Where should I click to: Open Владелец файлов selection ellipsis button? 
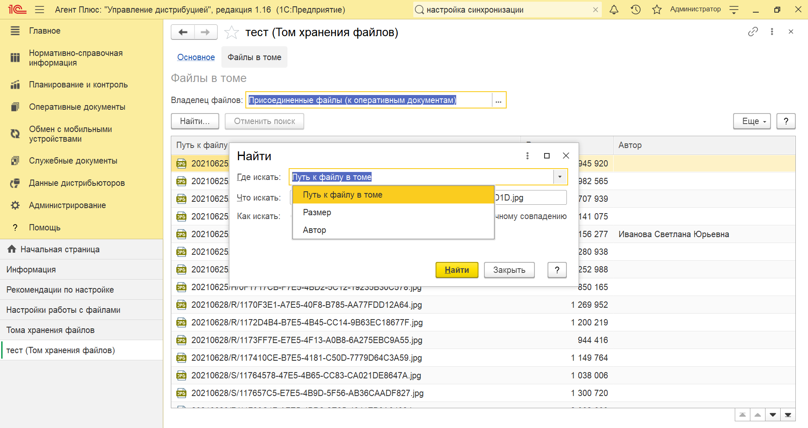[499, 100]
